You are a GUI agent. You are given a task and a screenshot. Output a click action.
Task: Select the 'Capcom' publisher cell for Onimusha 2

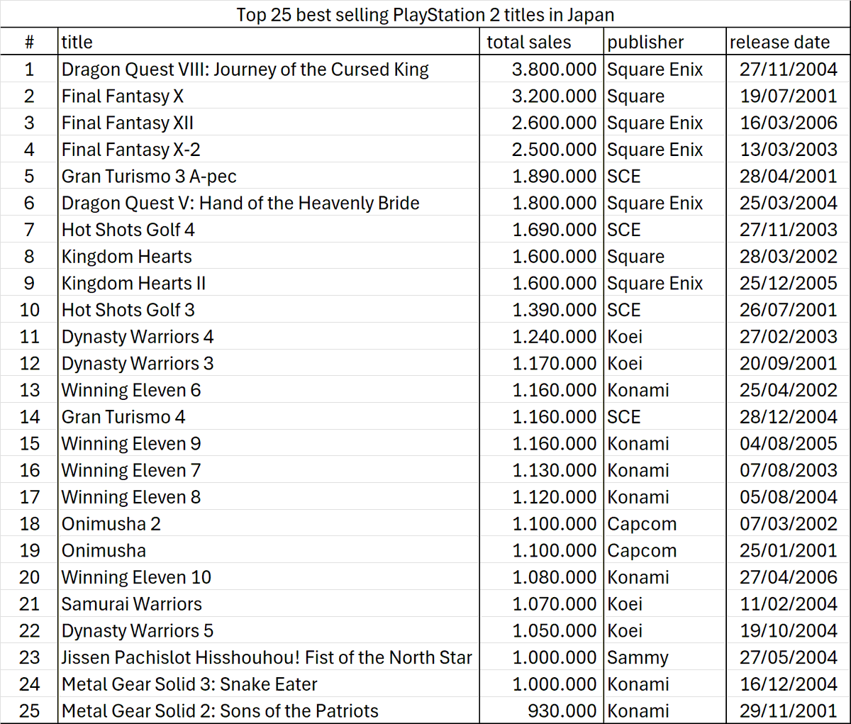[x=665, y=523]
